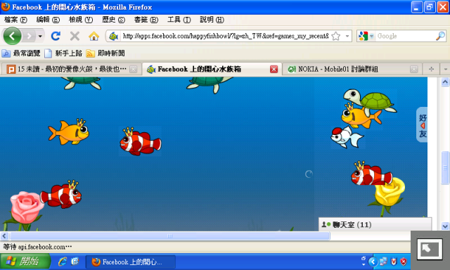Click the magnifier search icon
The image size is (450, 270).
tap(440, 36)
